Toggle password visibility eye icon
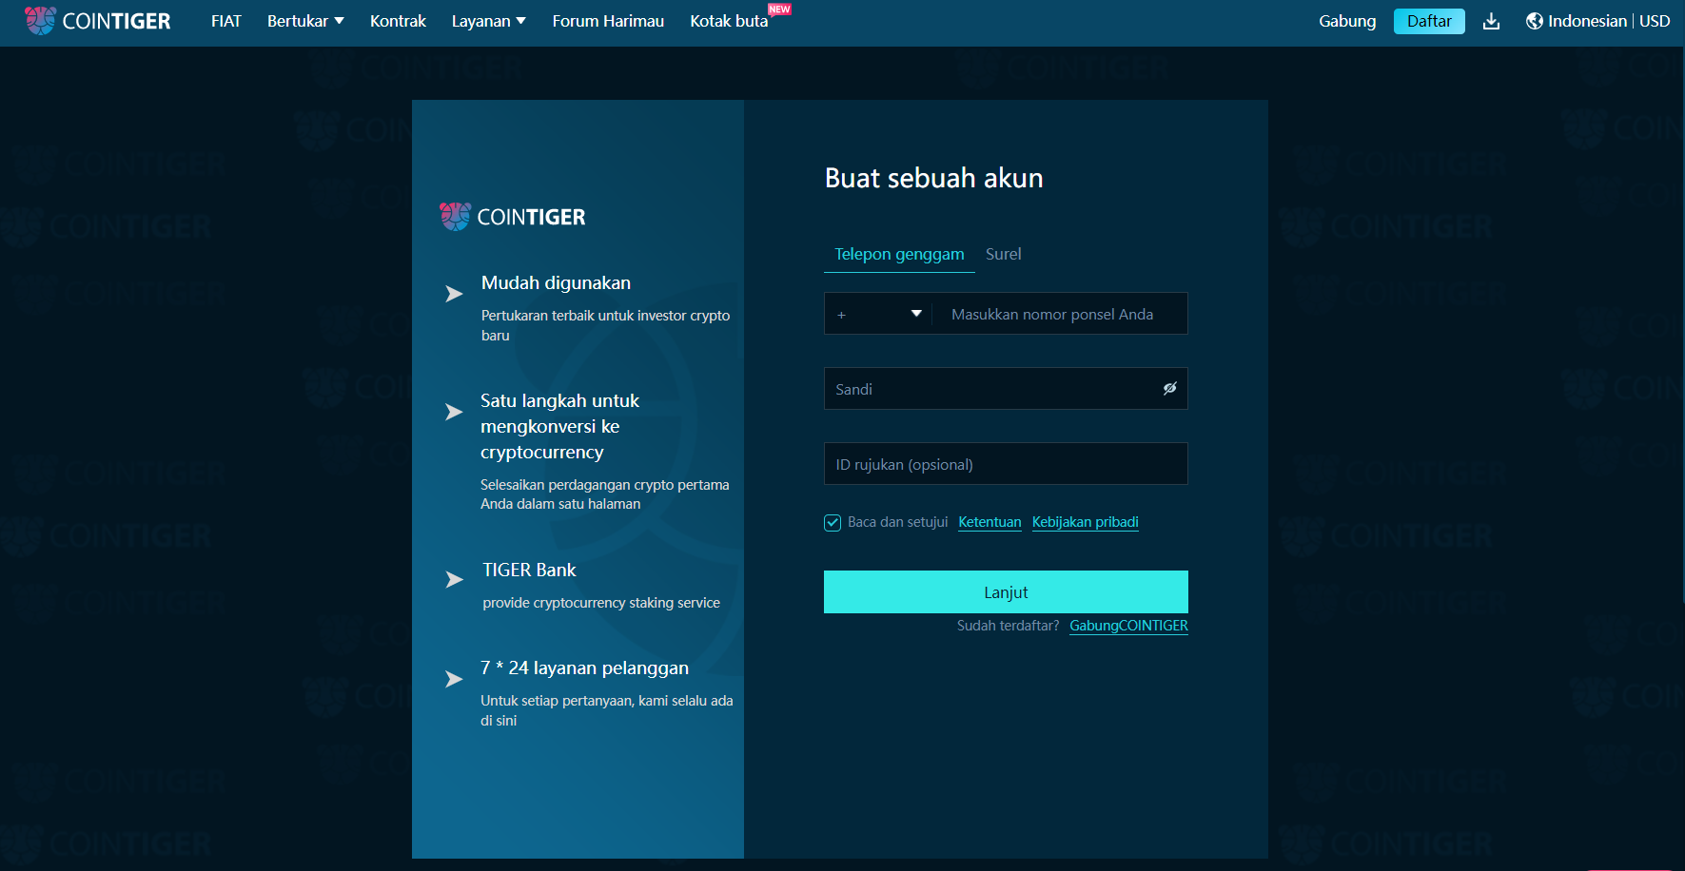 1169,388
